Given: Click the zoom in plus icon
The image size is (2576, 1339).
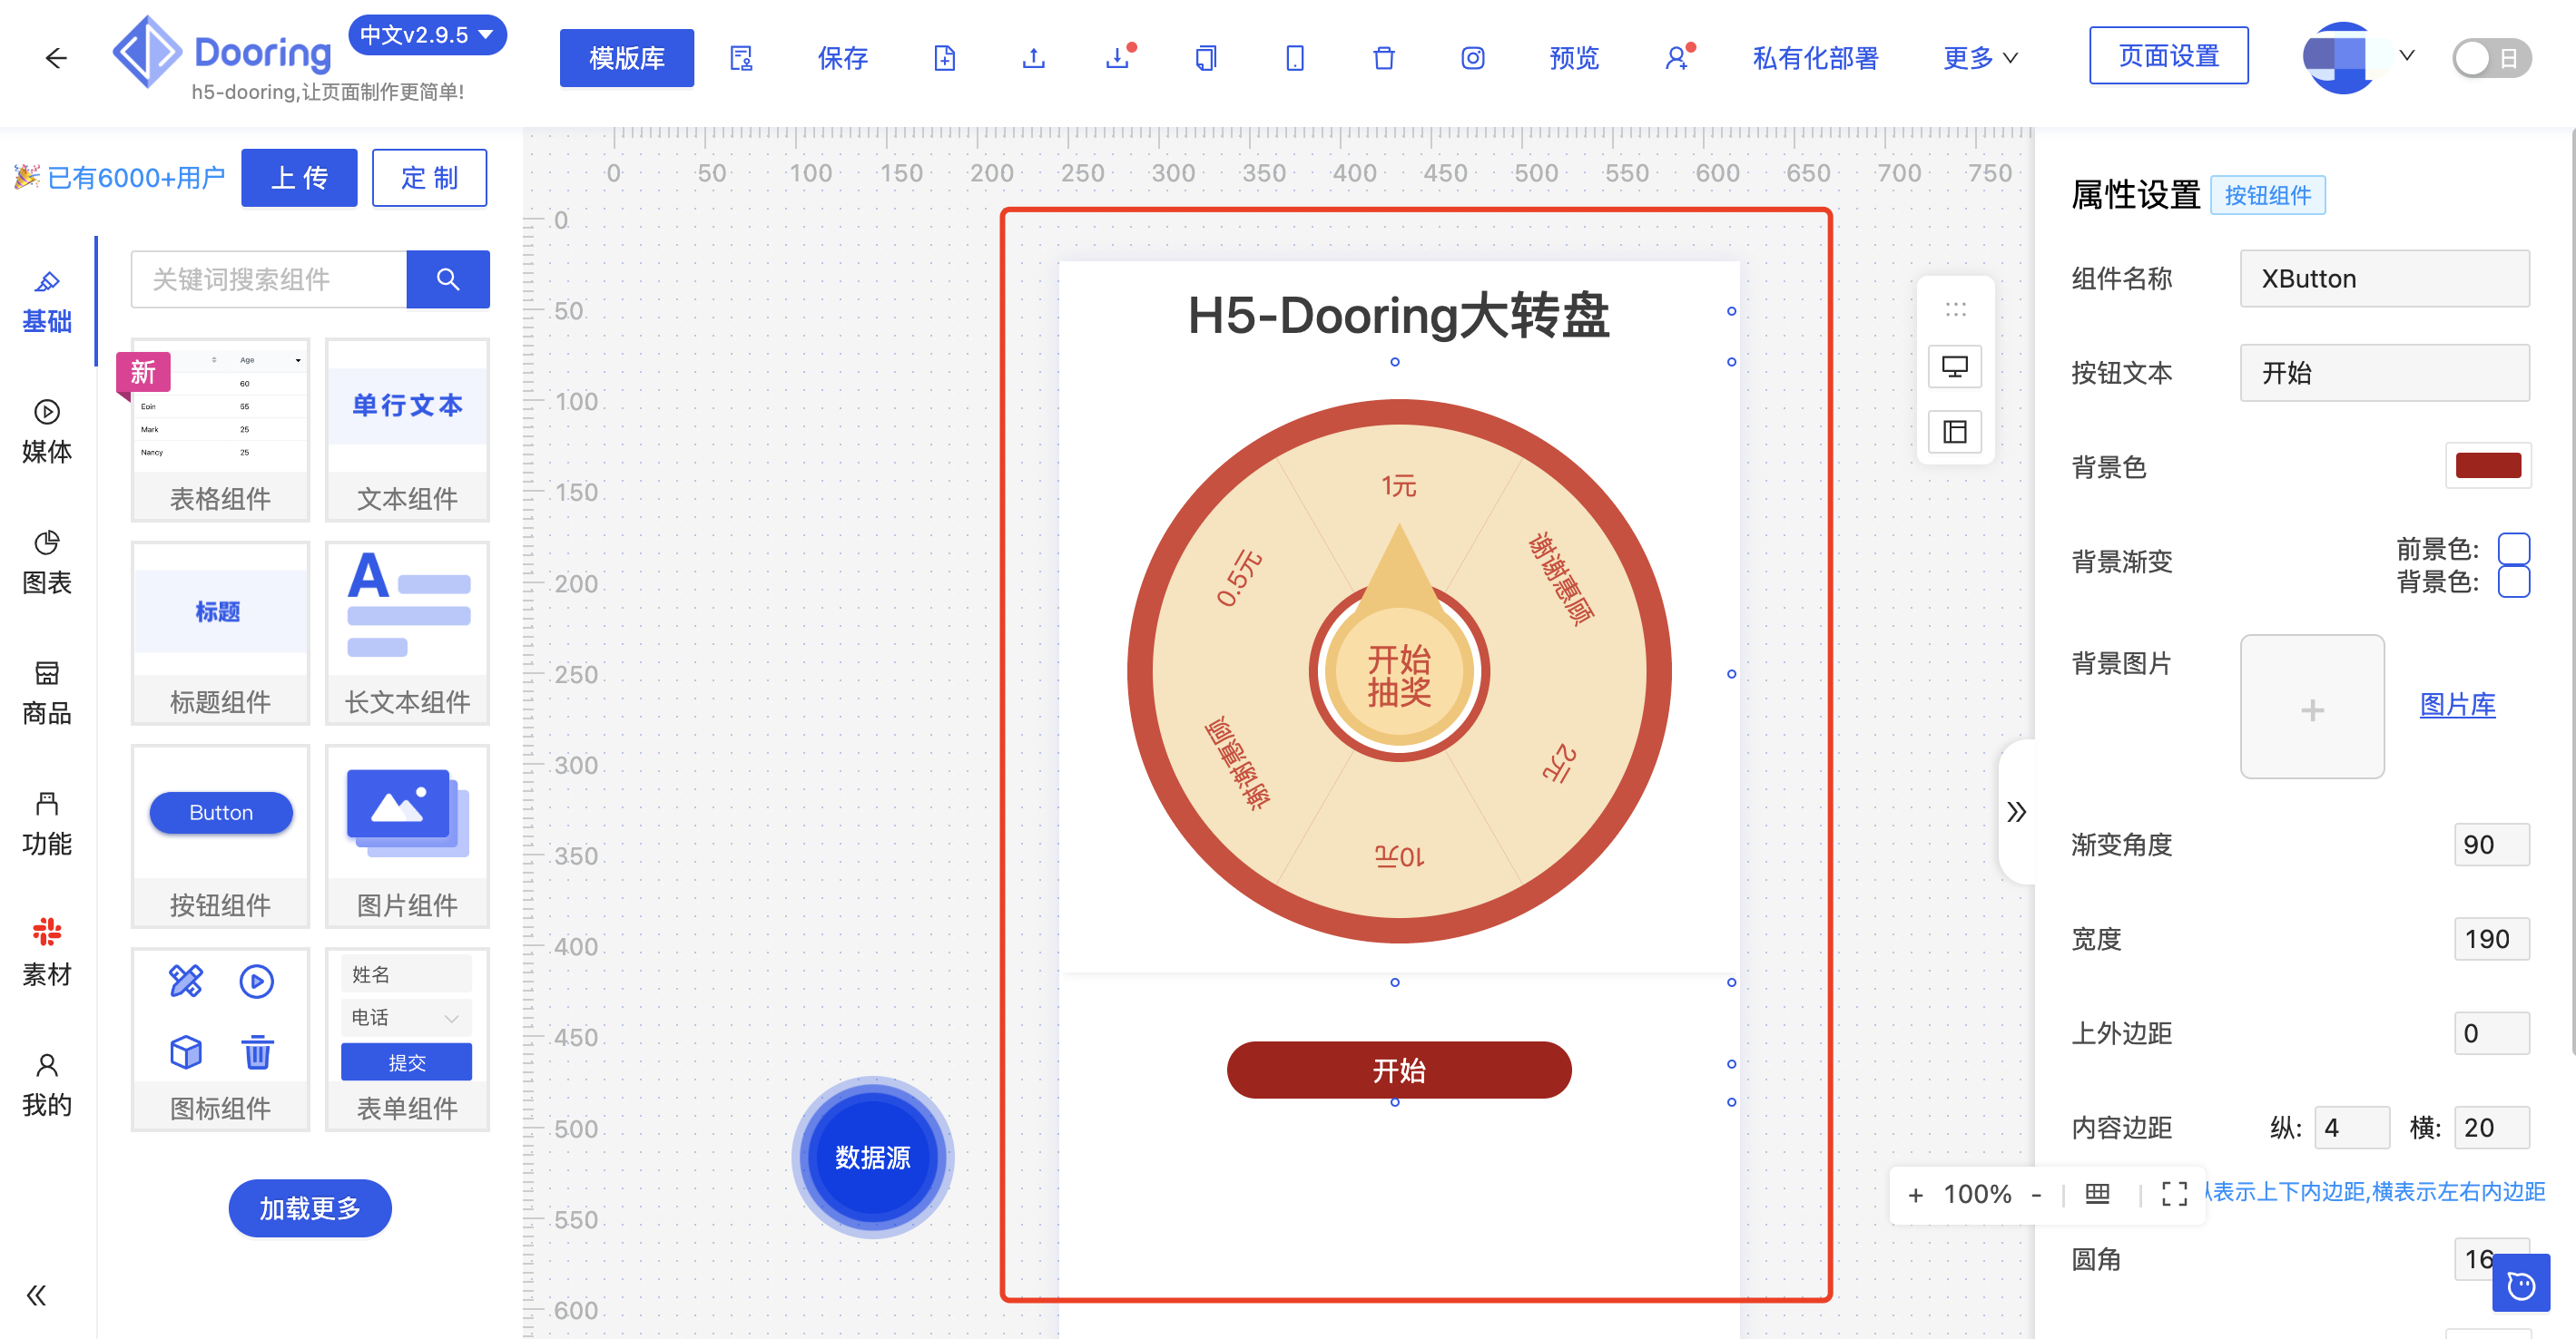Looking at the screenshot, I should [1916, 1195].
